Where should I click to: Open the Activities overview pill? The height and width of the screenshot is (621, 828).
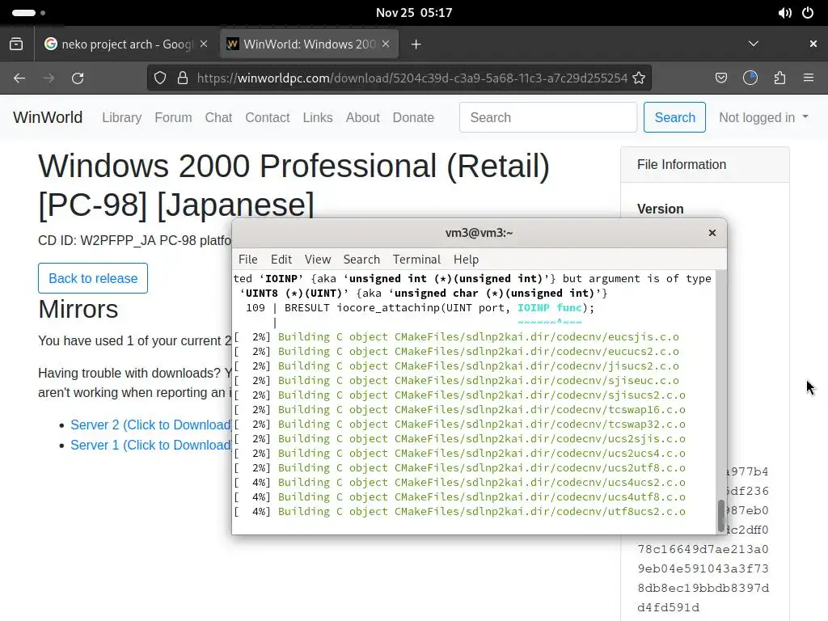pos(28,13)
